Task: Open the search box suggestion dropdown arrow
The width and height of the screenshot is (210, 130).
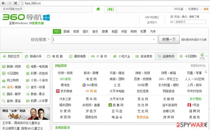Action: [154, 39]
